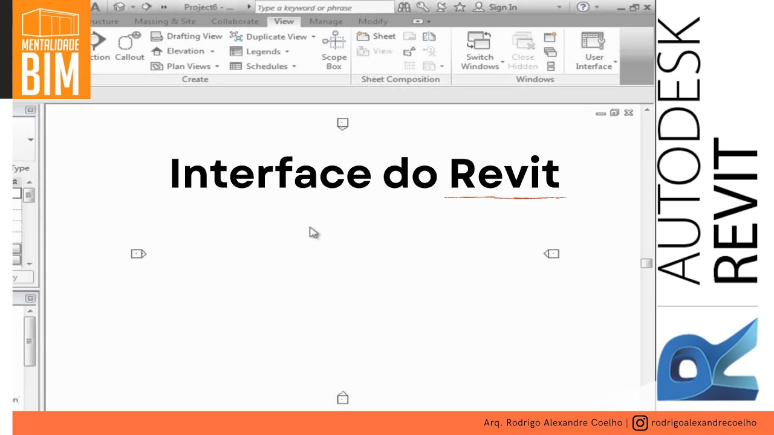The width and height of the screenshot is (774, 435).
Task: Open the Manage ribbon tab
Action: (326, 22)
